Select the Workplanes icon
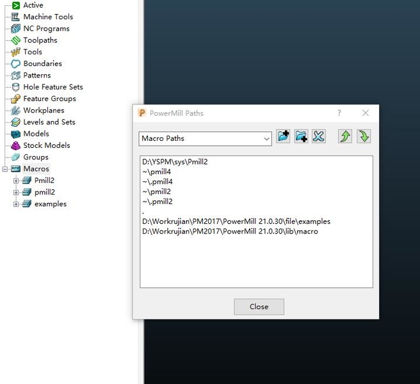This screenshot has height=384, width=420. coord(15,110)
